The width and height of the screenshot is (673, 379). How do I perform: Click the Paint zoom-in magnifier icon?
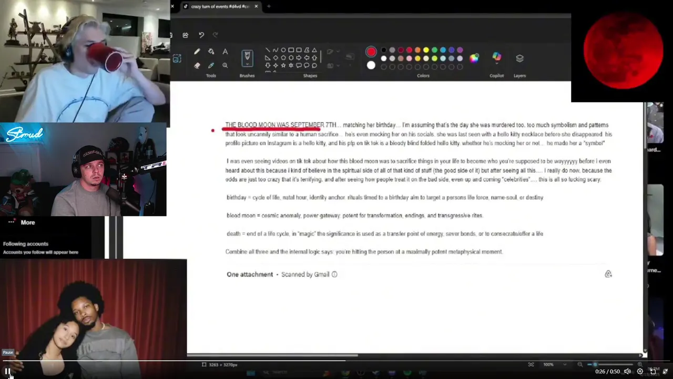tap(640, 364)
